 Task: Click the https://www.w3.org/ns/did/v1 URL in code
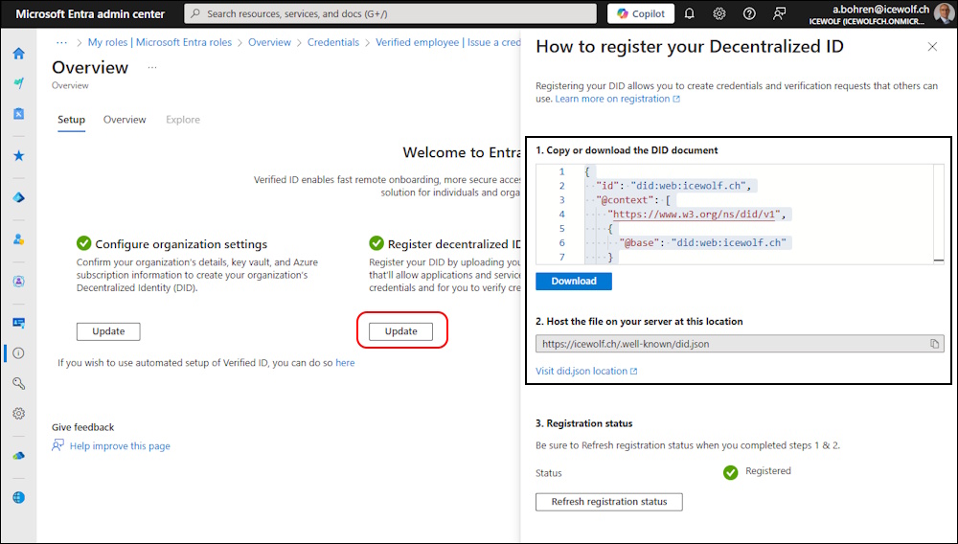coord(694,215)
